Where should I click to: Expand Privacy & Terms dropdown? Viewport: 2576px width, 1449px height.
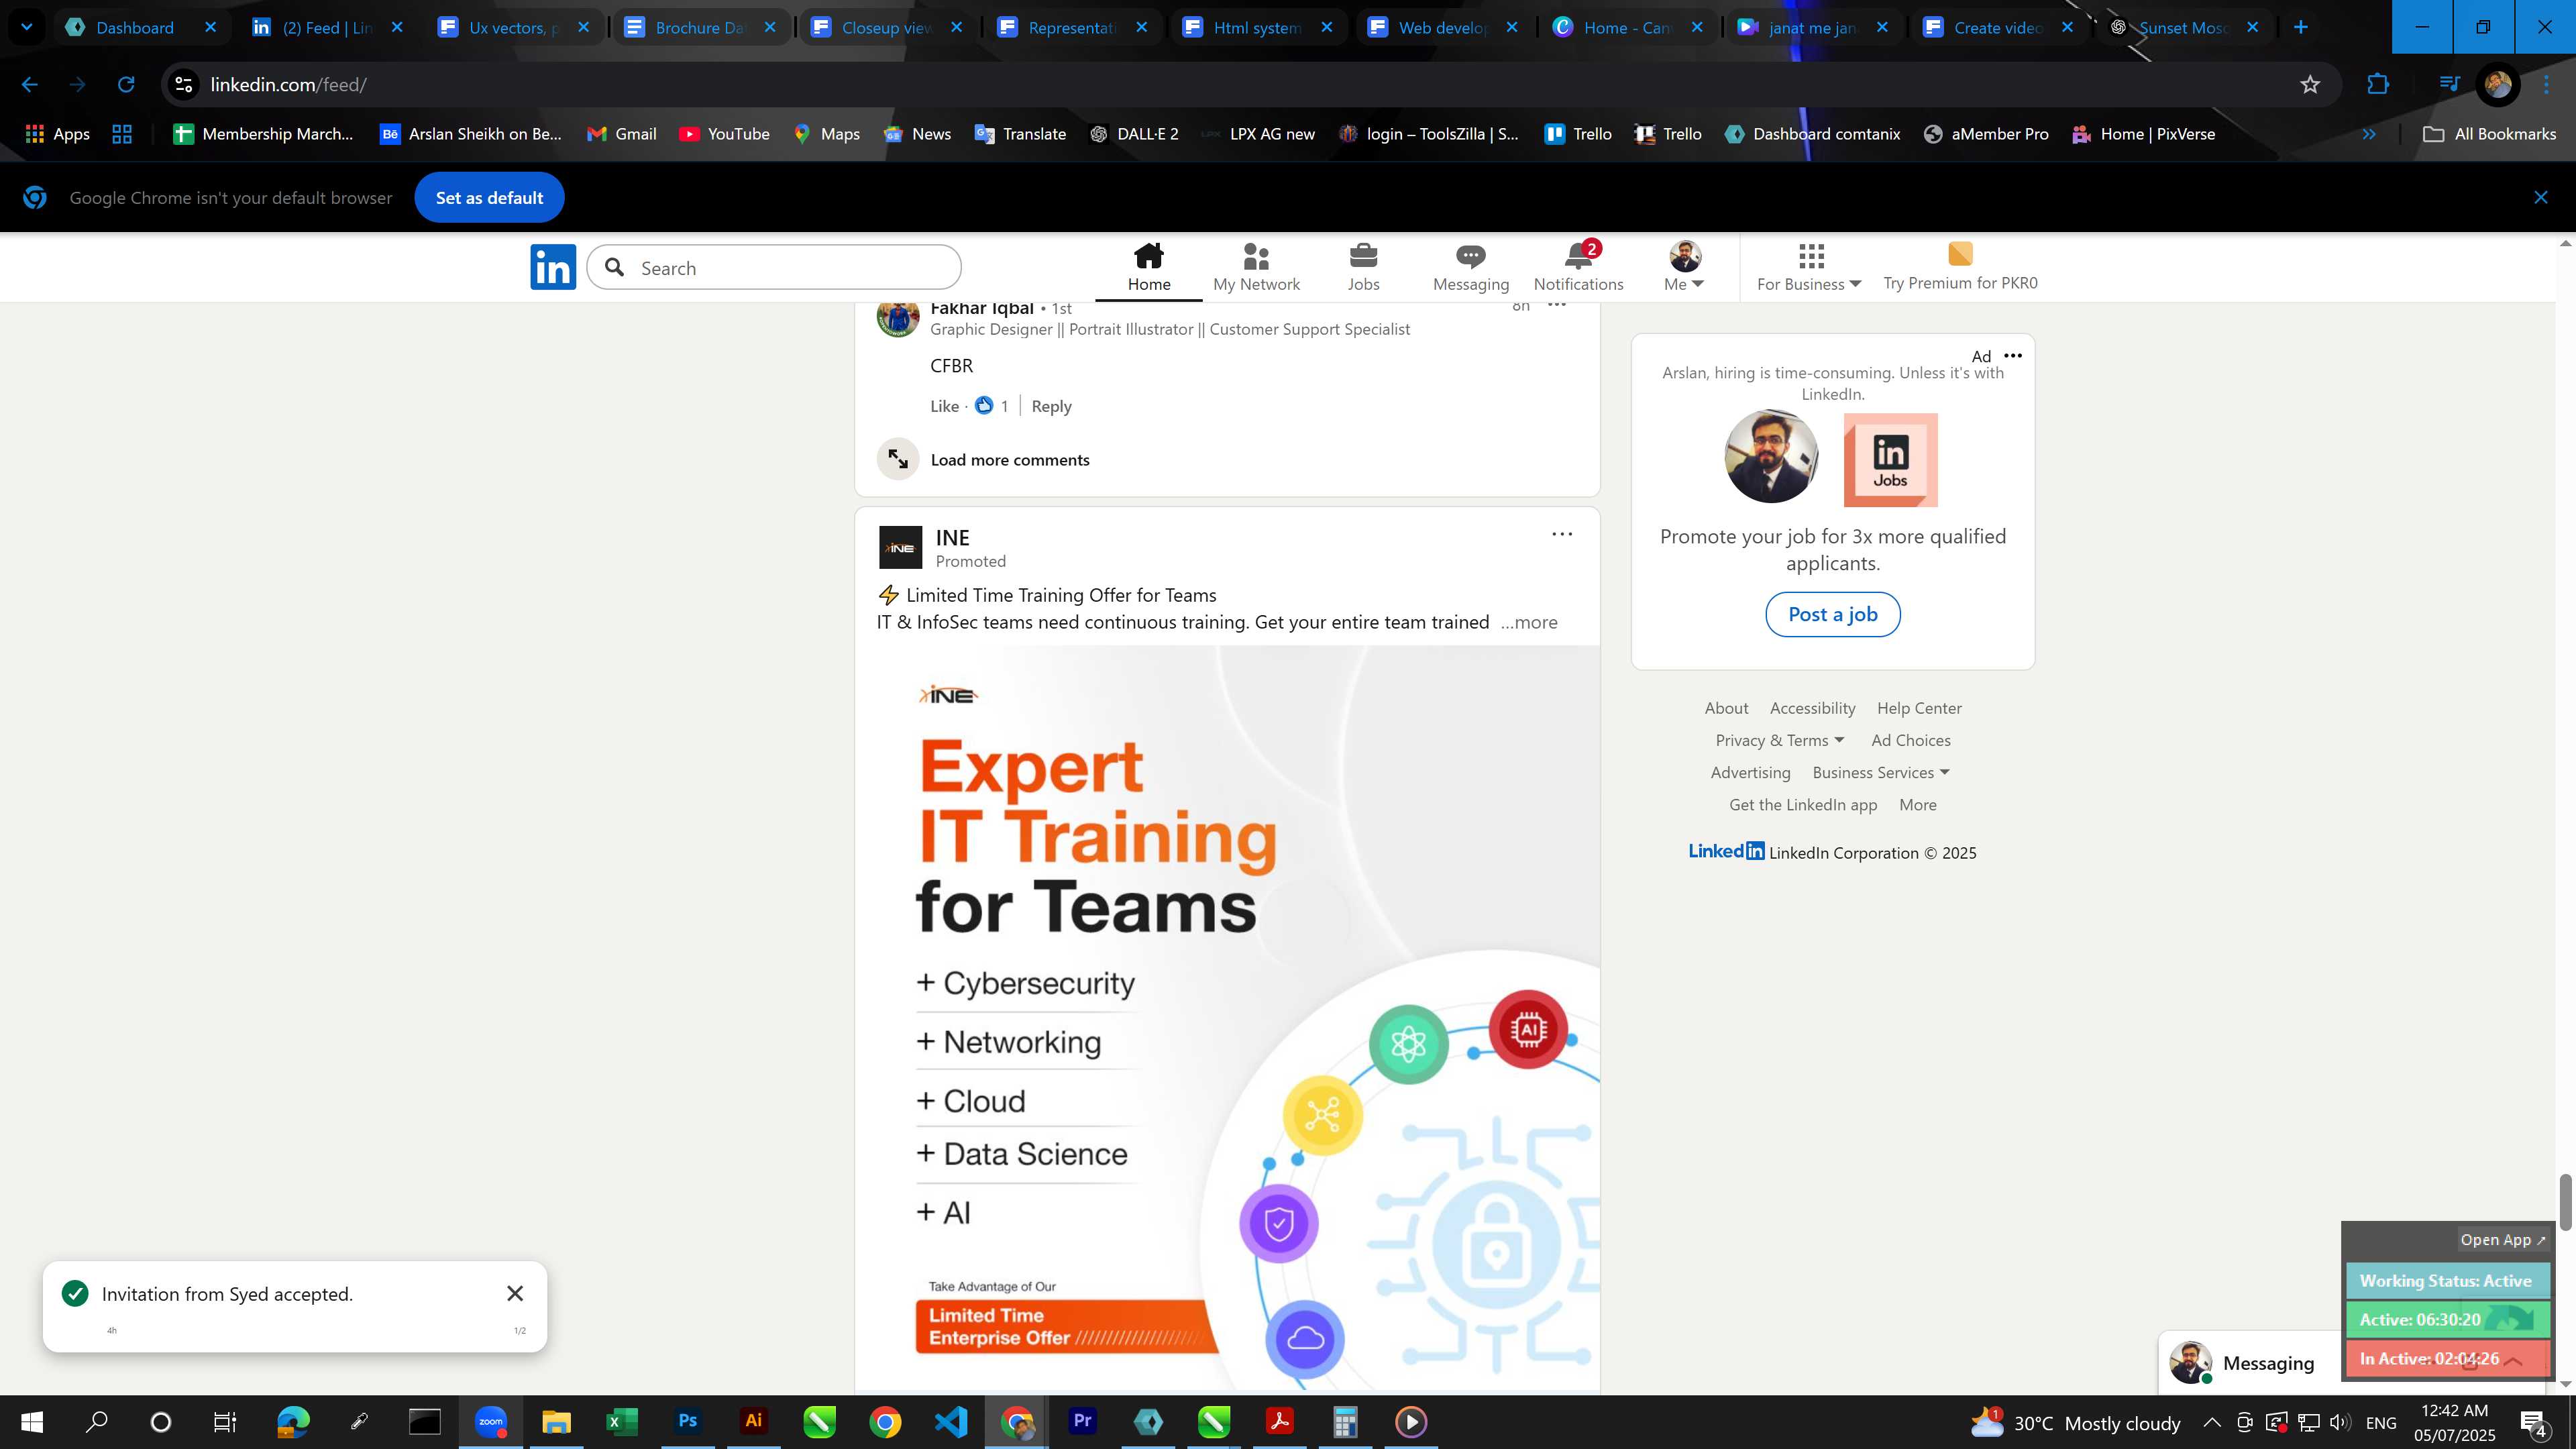(x=1779, y=740)
